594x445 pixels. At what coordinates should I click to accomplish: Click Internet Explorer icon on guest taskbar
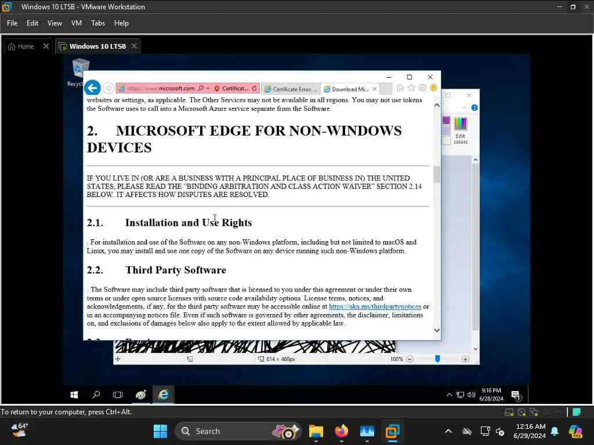coord(163,395)
